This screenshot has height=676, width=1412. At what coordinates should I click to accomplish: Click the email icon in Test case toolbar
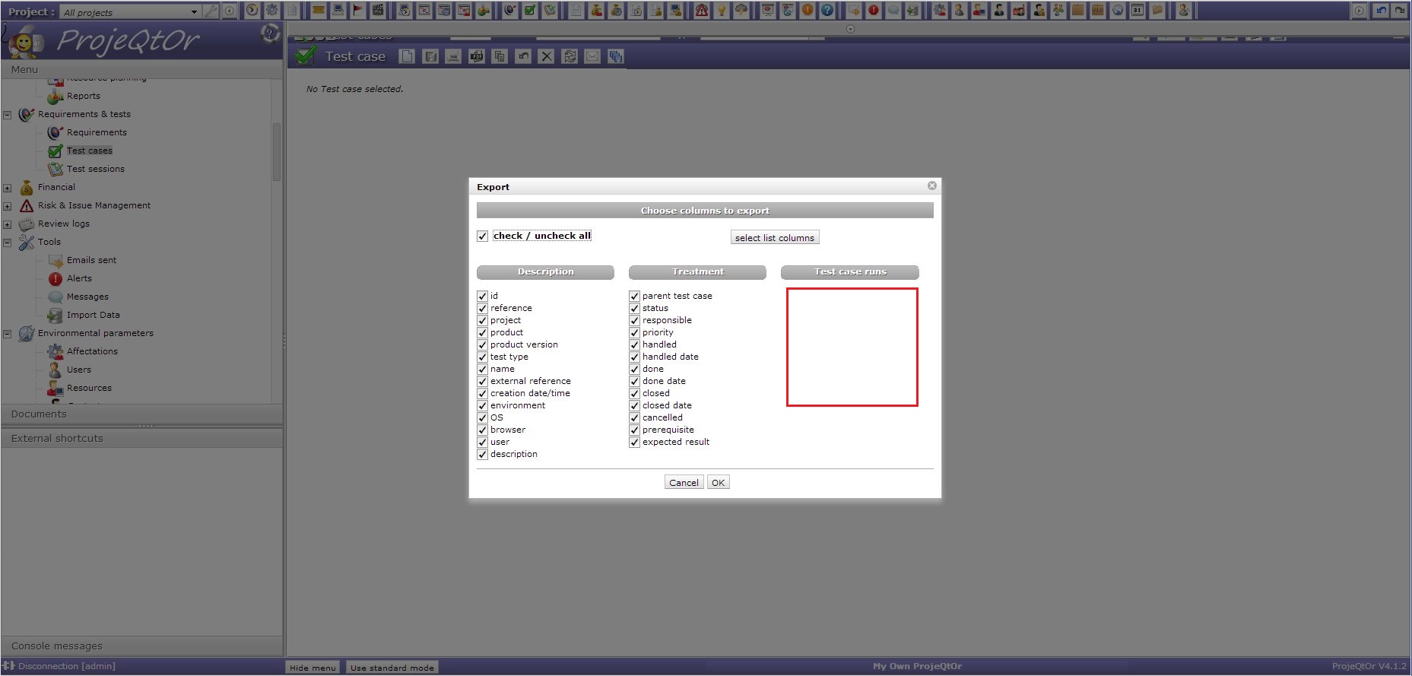(x=592, y=56)
